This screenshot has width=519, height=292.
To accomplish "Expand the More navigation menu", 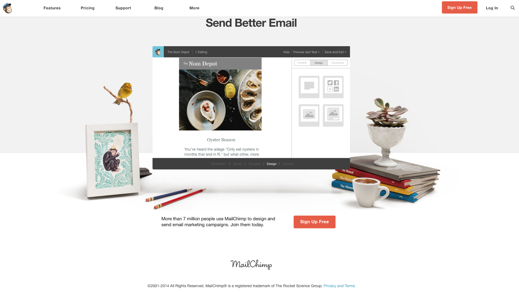I will 194,8.
